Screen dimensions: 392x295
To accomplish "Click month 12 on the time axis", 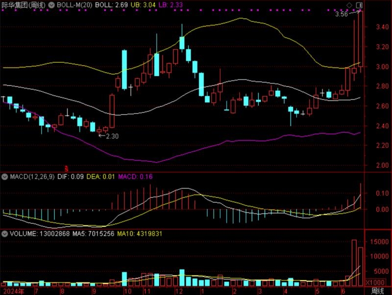I will click(179, 291).
